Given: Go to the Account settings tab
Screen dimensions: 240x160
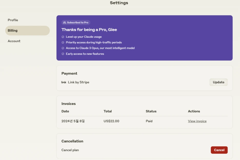Looking at the screenshot, I should [x=14, y=41].
